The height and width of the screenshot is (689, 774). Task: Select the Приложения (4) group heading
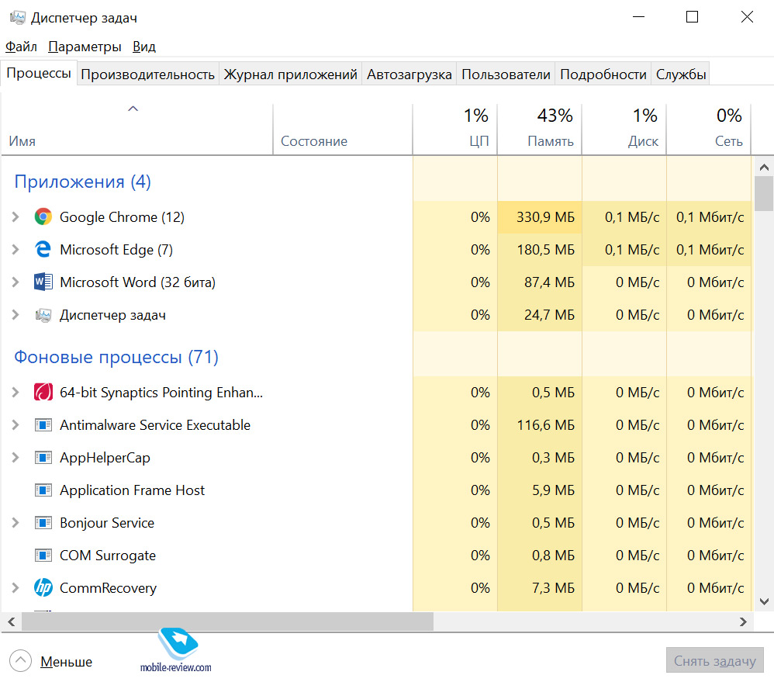coord(82,182)
